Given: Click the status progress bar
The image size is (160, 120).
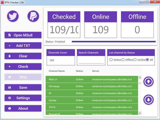Looking at the screenshot, I should coord(113,41).
